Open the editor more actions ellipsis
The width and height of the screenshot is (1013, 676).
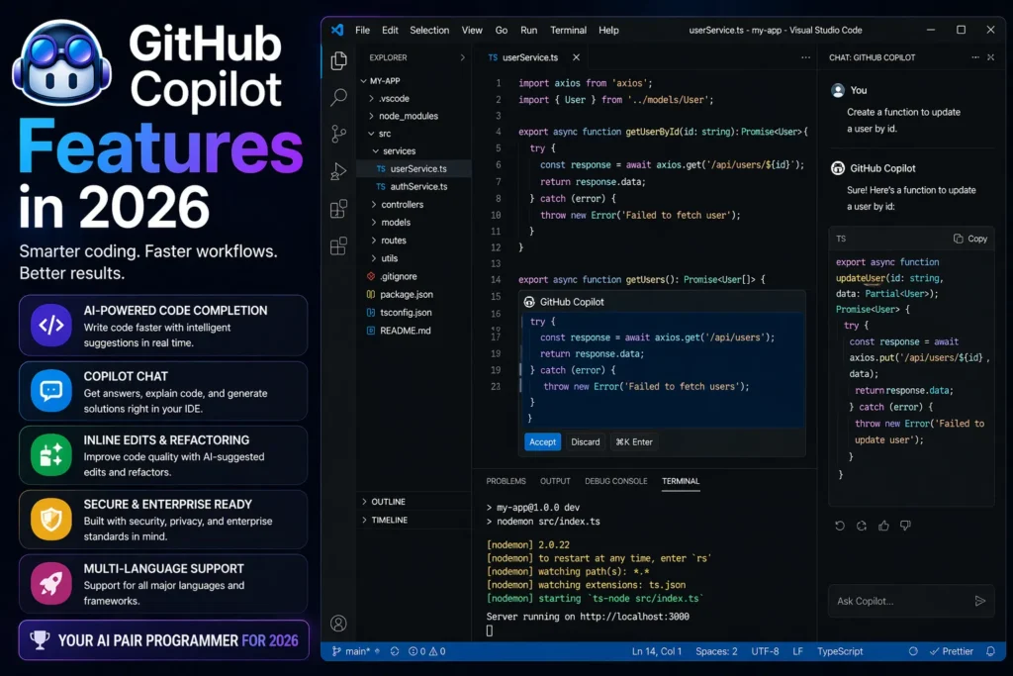point(805,57)
